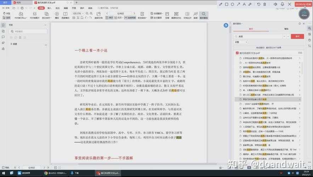Click the Windows Start button

pos(4,173)
